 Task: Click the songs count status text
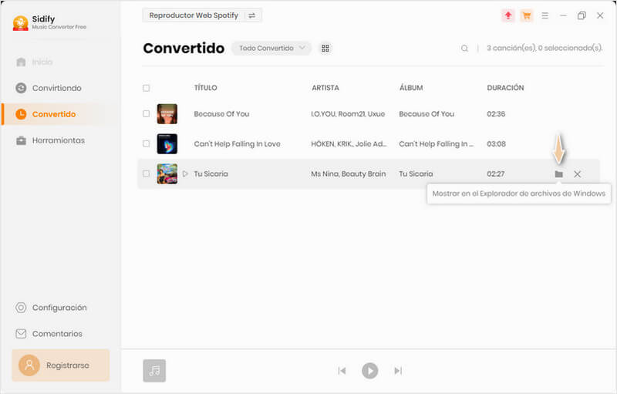point(545,48)
